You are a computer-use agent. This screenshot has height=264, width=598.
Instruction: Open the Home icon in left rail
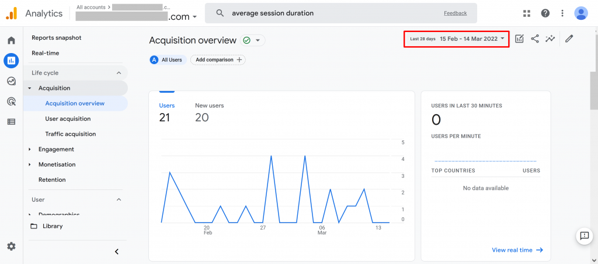(12, 40)
